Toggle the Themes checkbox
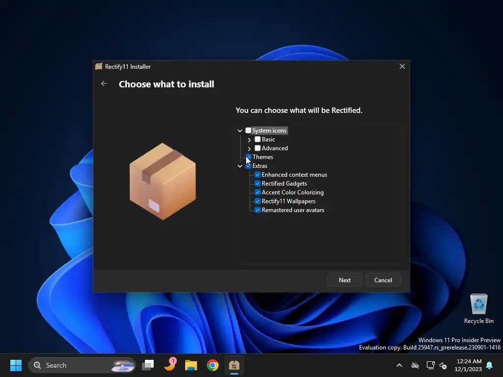 click(x=248, y=157)
